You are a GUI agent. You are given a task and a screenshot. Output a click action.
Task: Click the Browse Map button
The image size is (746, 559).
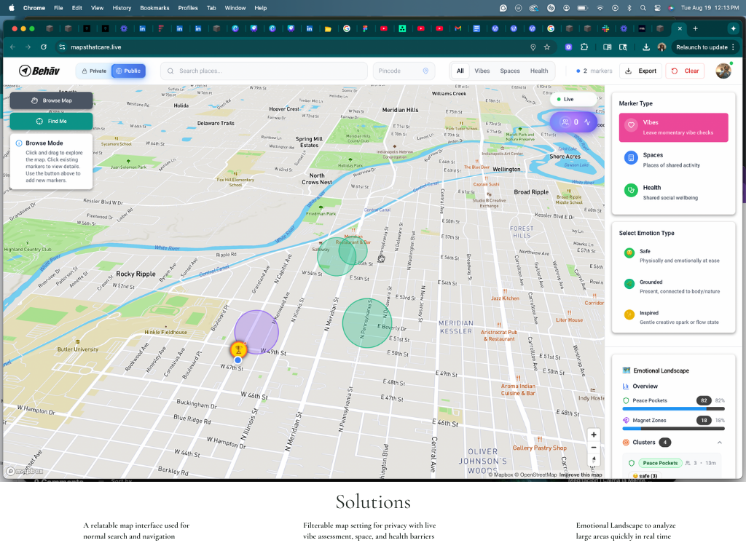(52, 100)
